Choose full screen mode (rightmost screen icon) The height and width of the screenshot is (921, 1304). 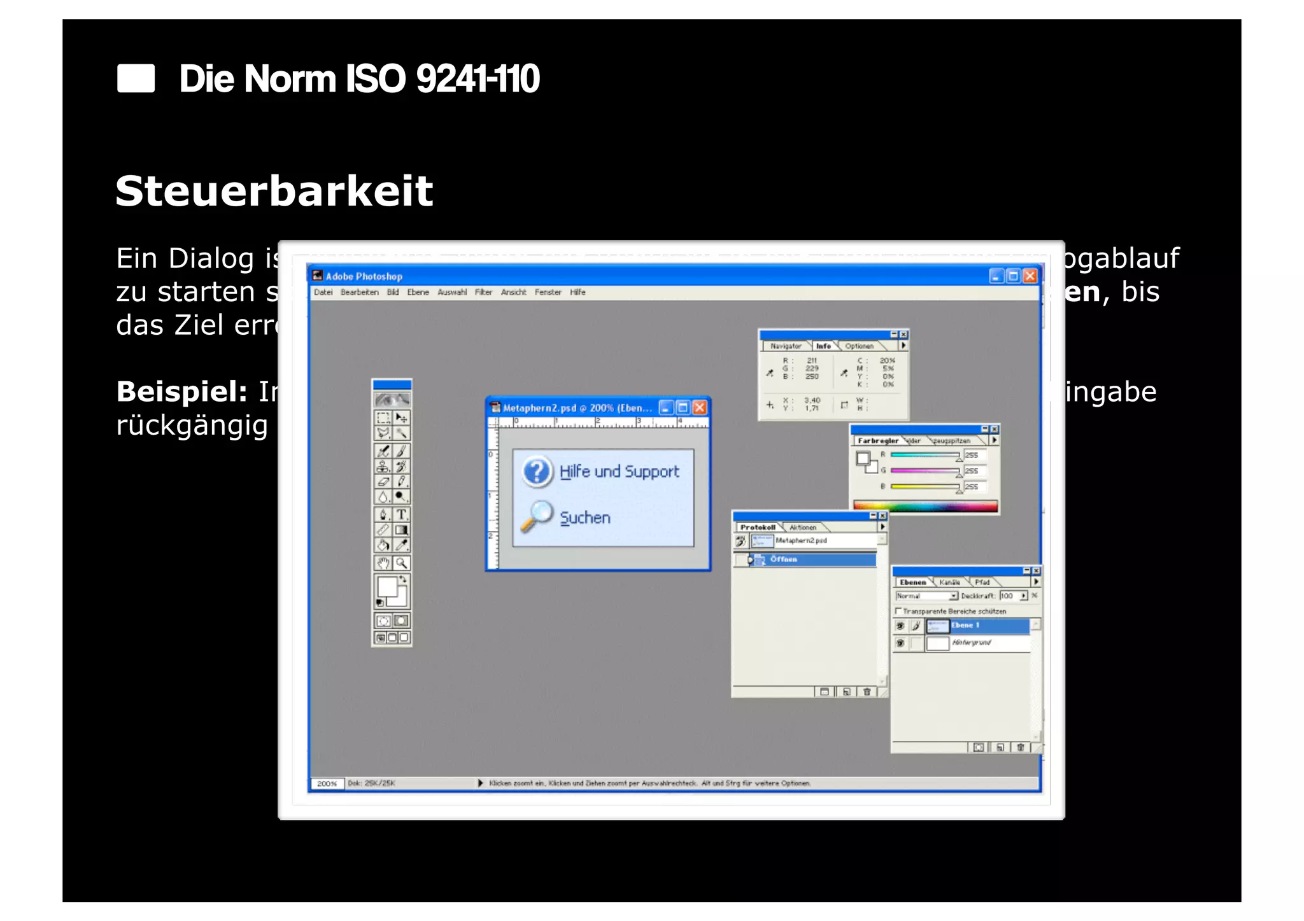[x=404, y=638]
